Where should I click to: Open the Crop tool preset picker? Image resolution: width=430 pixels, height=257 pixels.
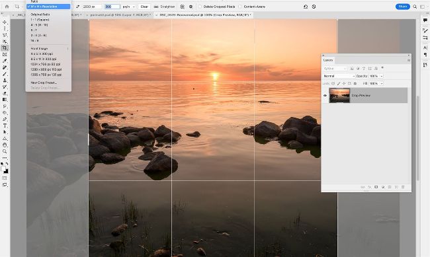18,7
